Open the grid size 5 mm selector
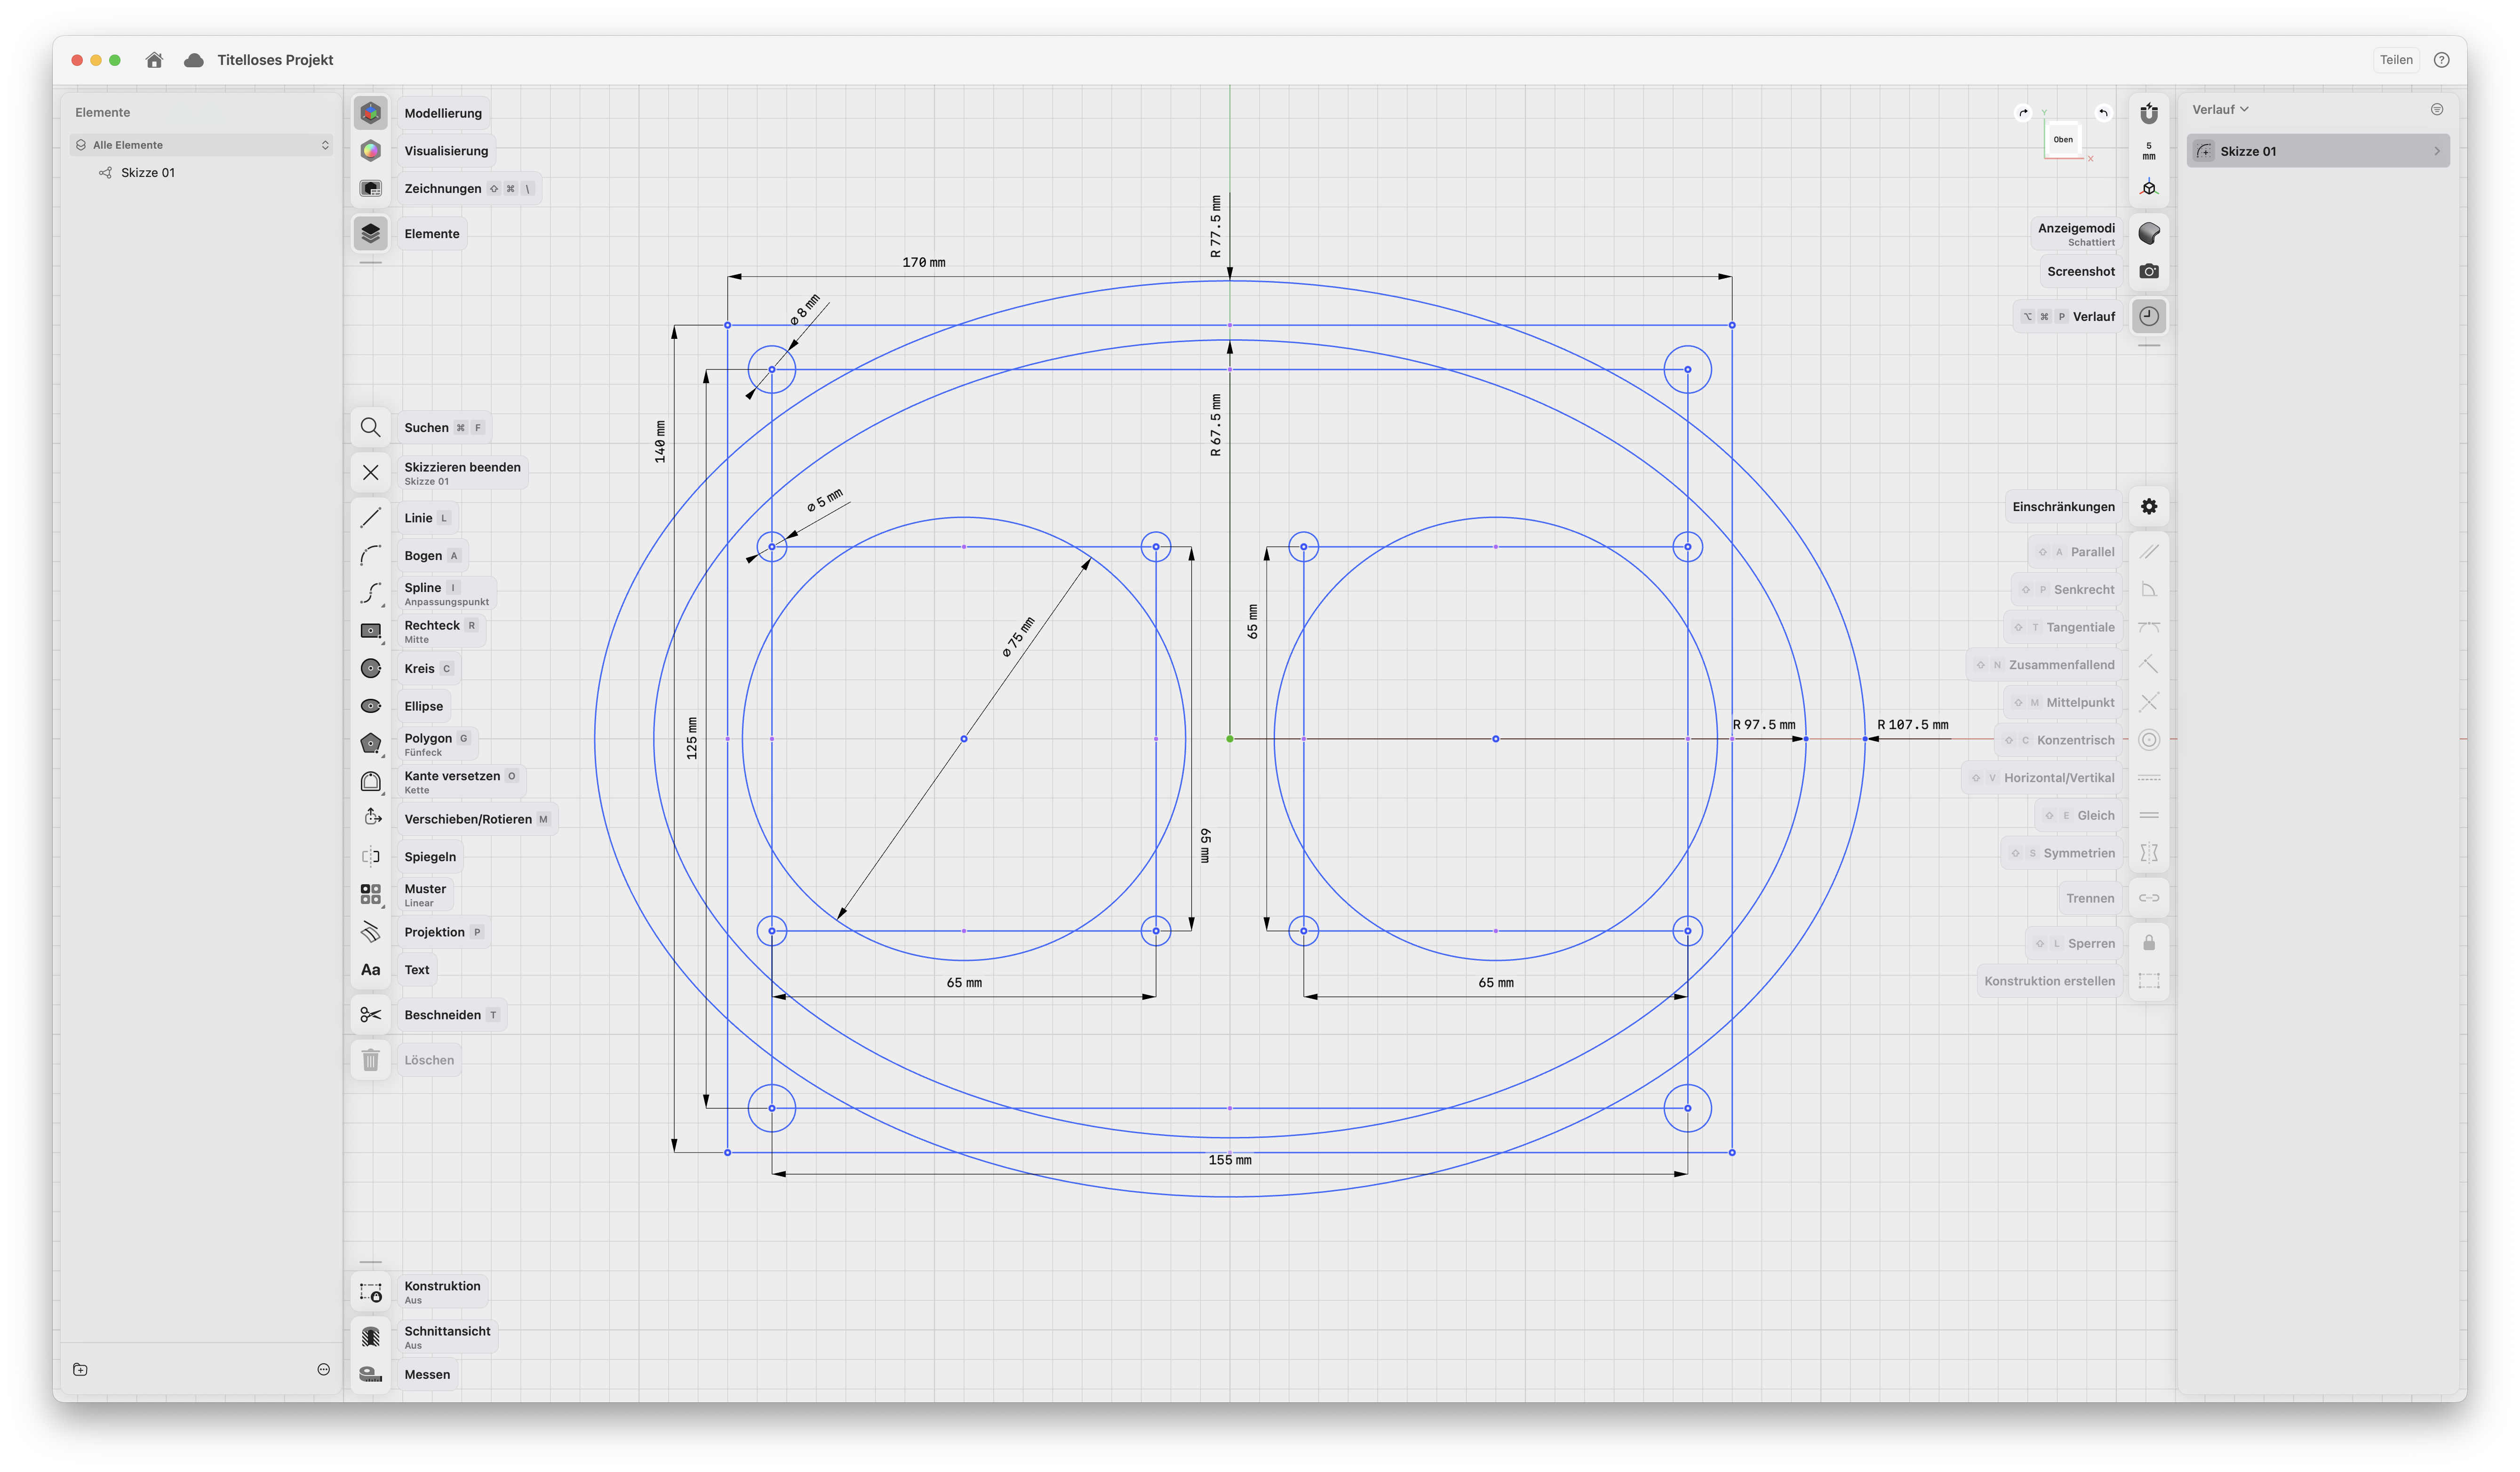 [2148, 151]
